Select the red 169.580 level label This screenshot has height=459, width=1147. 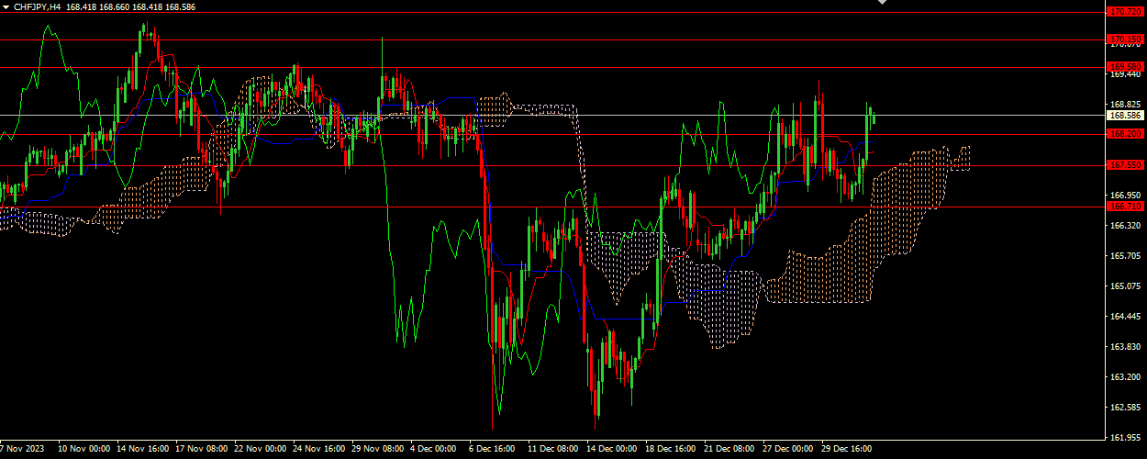pos(1125,66)
